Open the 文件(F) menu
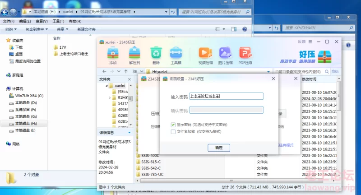Screen dimensions: 361x195 pos(9,21)
